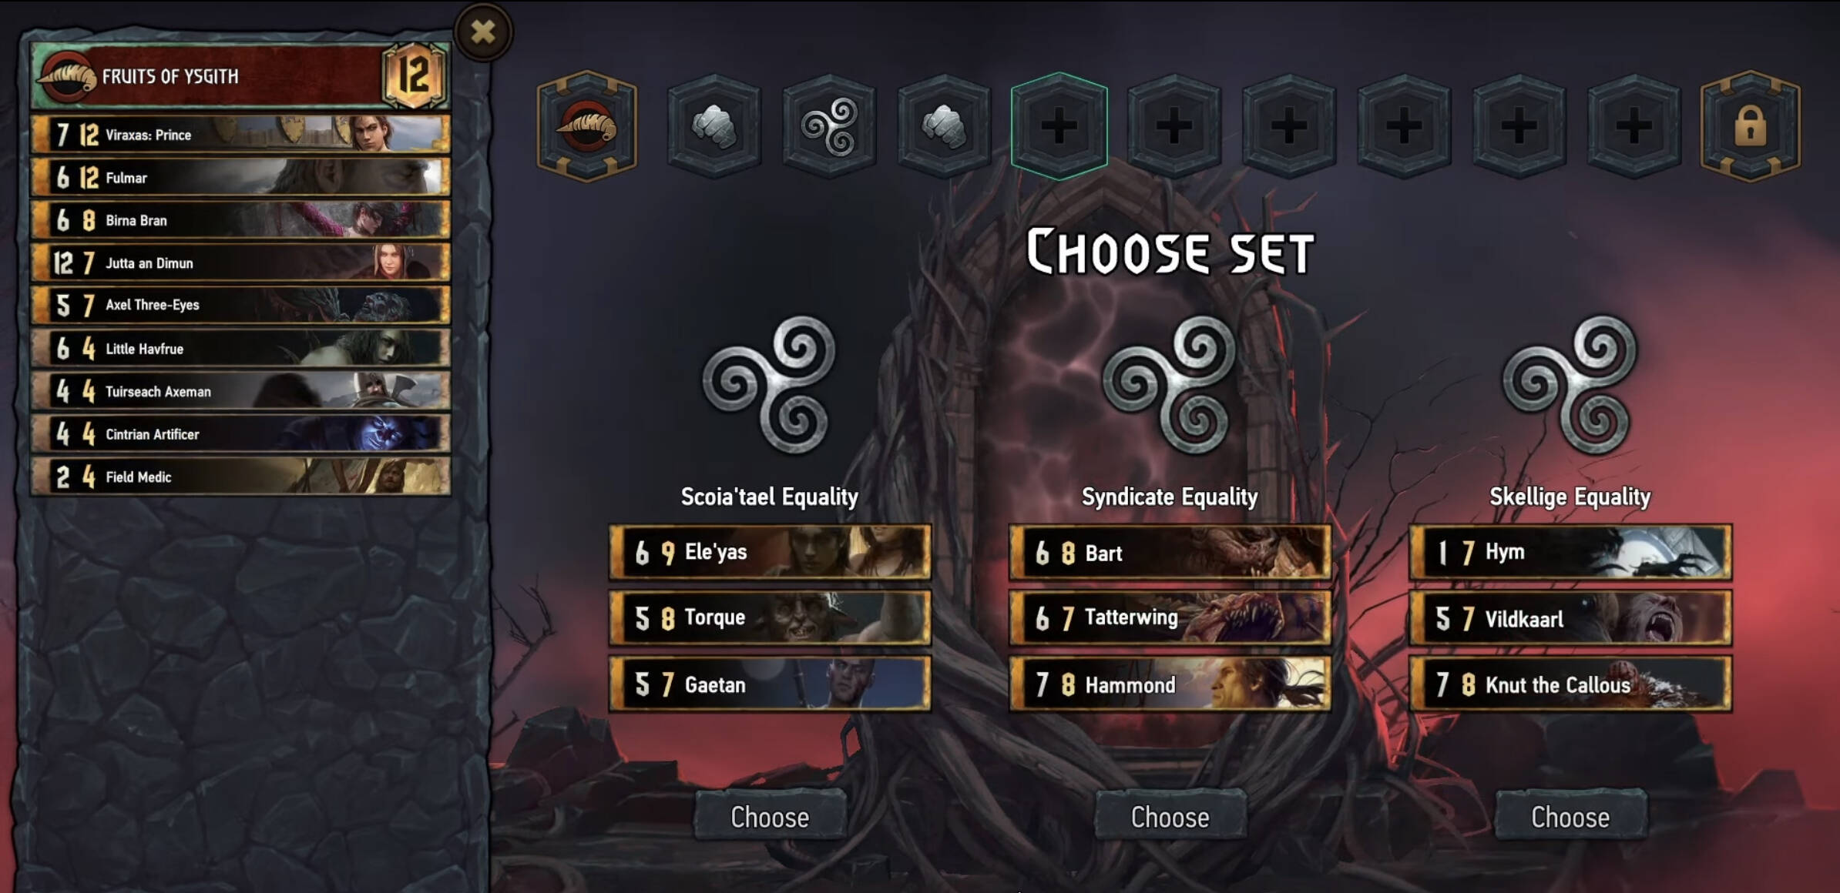The width and height of the screenshot is (1840, 893).
Task: Choose the Scoia'tael Equality set
Action: [770, 816]
